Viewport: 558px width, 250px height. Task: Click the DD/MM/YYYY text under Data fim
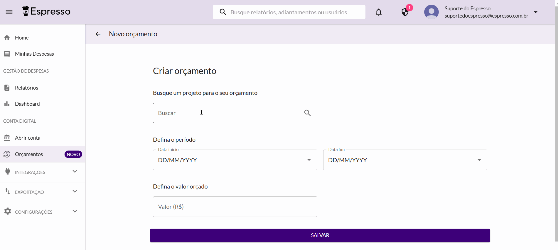point(348,160)
